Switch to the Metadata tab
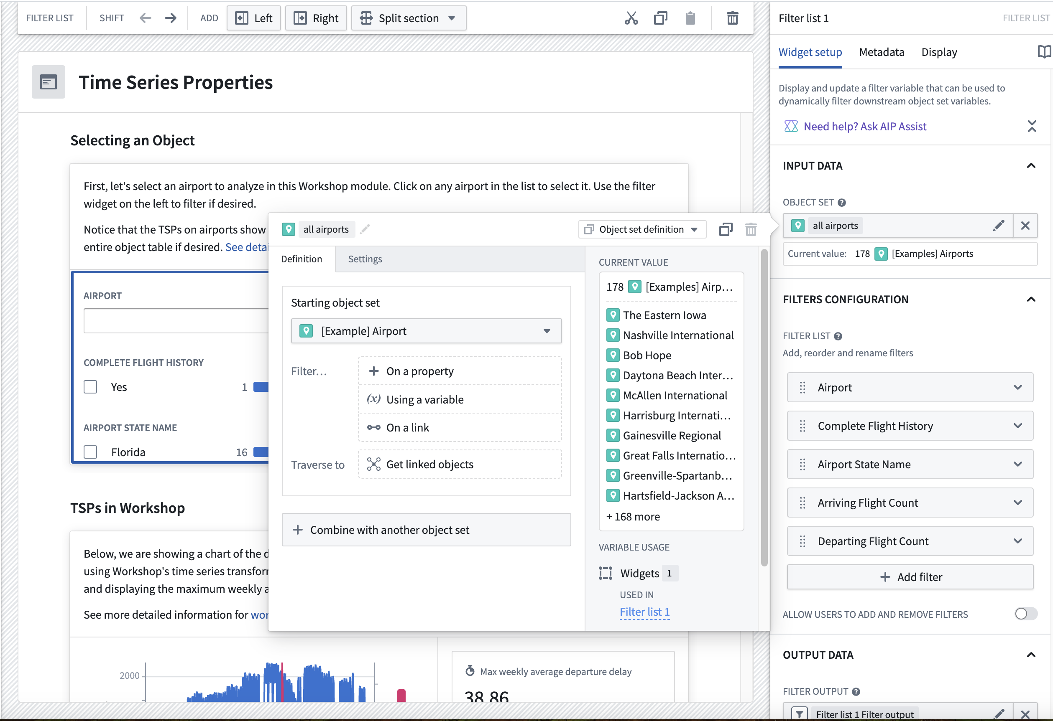The height and width of the screenshot is (721, 1053). (881, 52)
